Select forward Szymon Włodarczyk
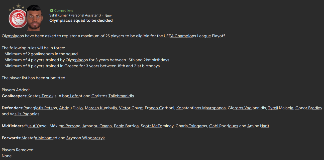Screen dimensions: 324x160 [85, 138]
